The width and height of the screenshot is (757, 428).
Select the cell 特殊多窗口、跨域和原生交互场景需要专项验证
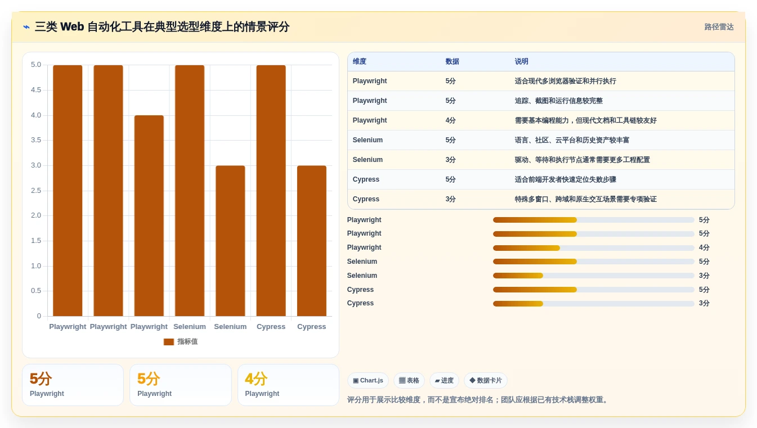click(x=586, y=199)
